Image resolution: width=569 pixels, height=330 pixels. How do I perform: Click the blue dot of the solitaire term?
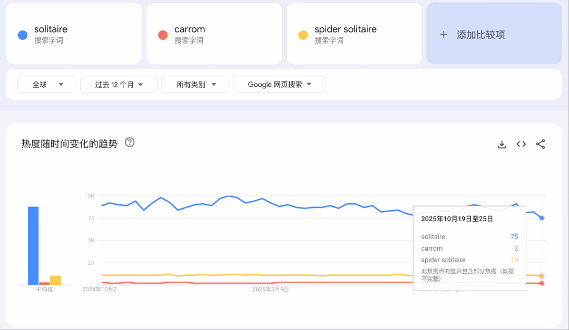[23, 35]
